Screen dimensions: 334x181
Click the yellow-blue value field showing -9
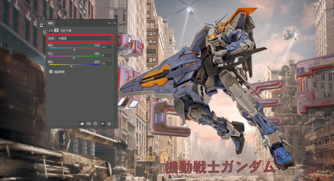click(x=107, y=64)
